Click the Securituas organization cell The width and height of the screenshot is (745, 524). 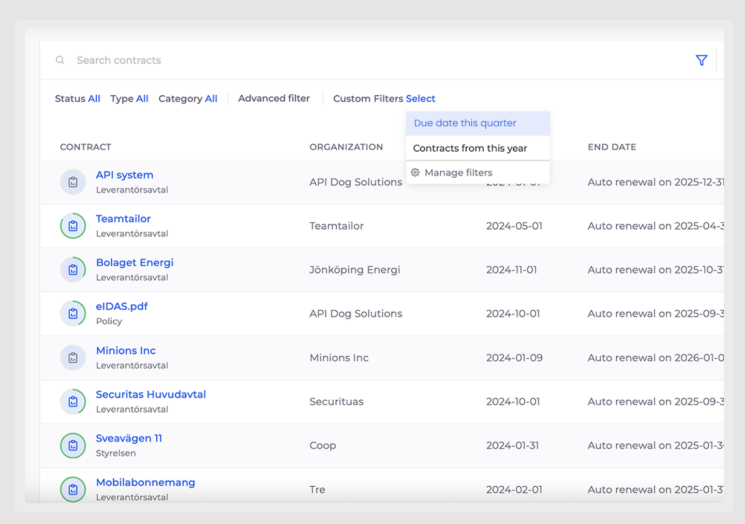[336, 402]
